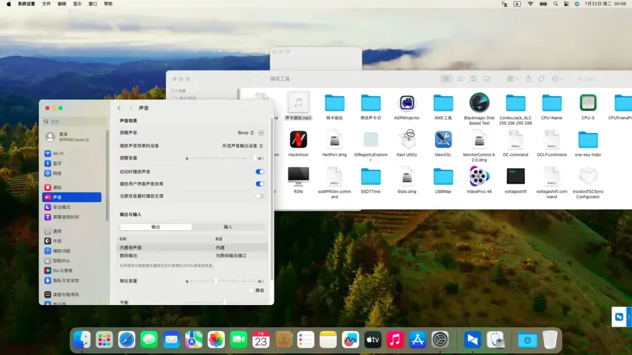Play the Boop alert sound preview

pyautogui.click(x=261, y=133)
